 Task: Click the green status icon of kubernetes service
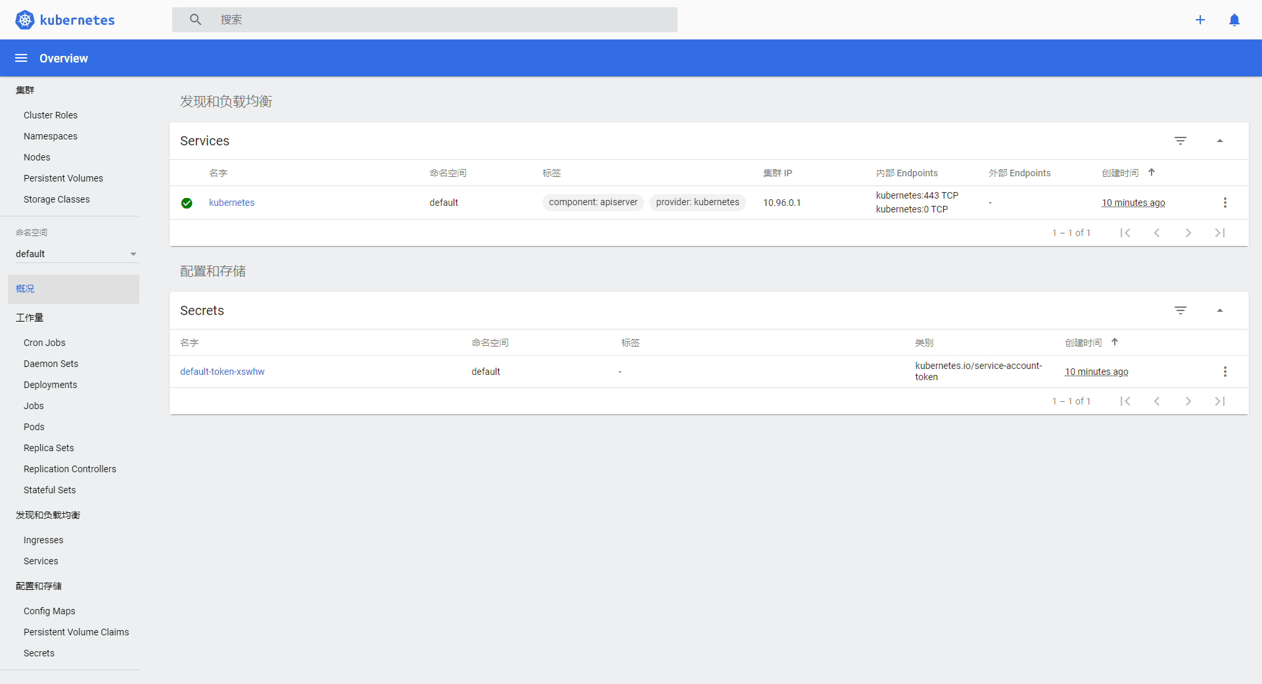pos(187,203)
